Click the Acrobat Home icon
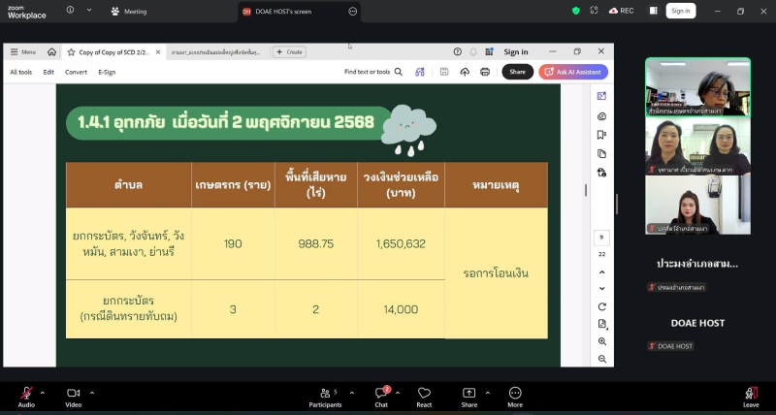Viewport: 776px width, 415px height. pyautogui.click(x=51, y=51)
